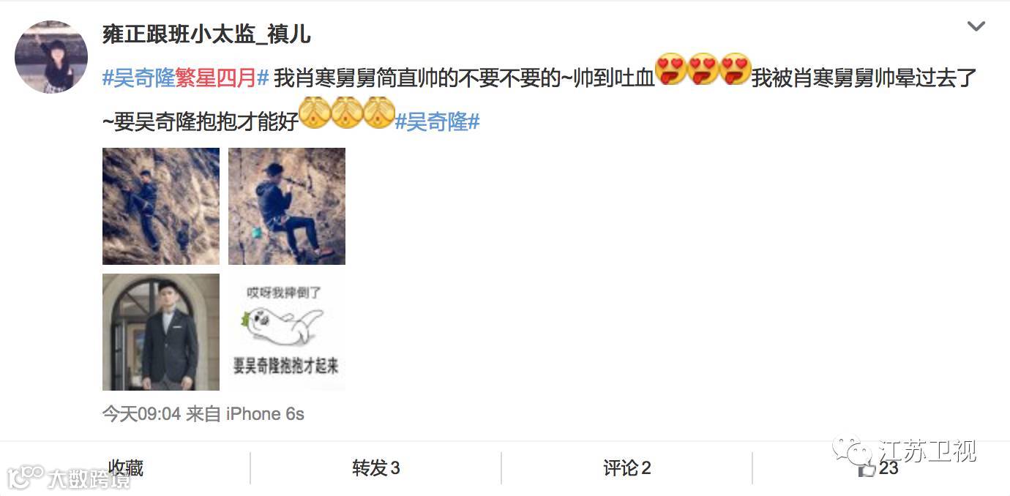The width and height of the screenshot is (1010, 496).
Task: Open the photo of man in suit
Action: [161, 332]
